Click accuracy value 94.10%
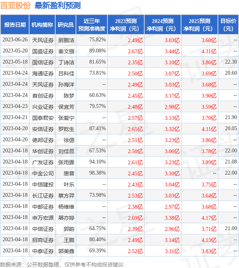Viewport: 239px width, 268px height. (97, 162)
